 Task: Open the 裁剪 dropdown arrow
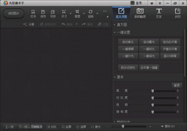pyautogui.click(x=84, y=14)
